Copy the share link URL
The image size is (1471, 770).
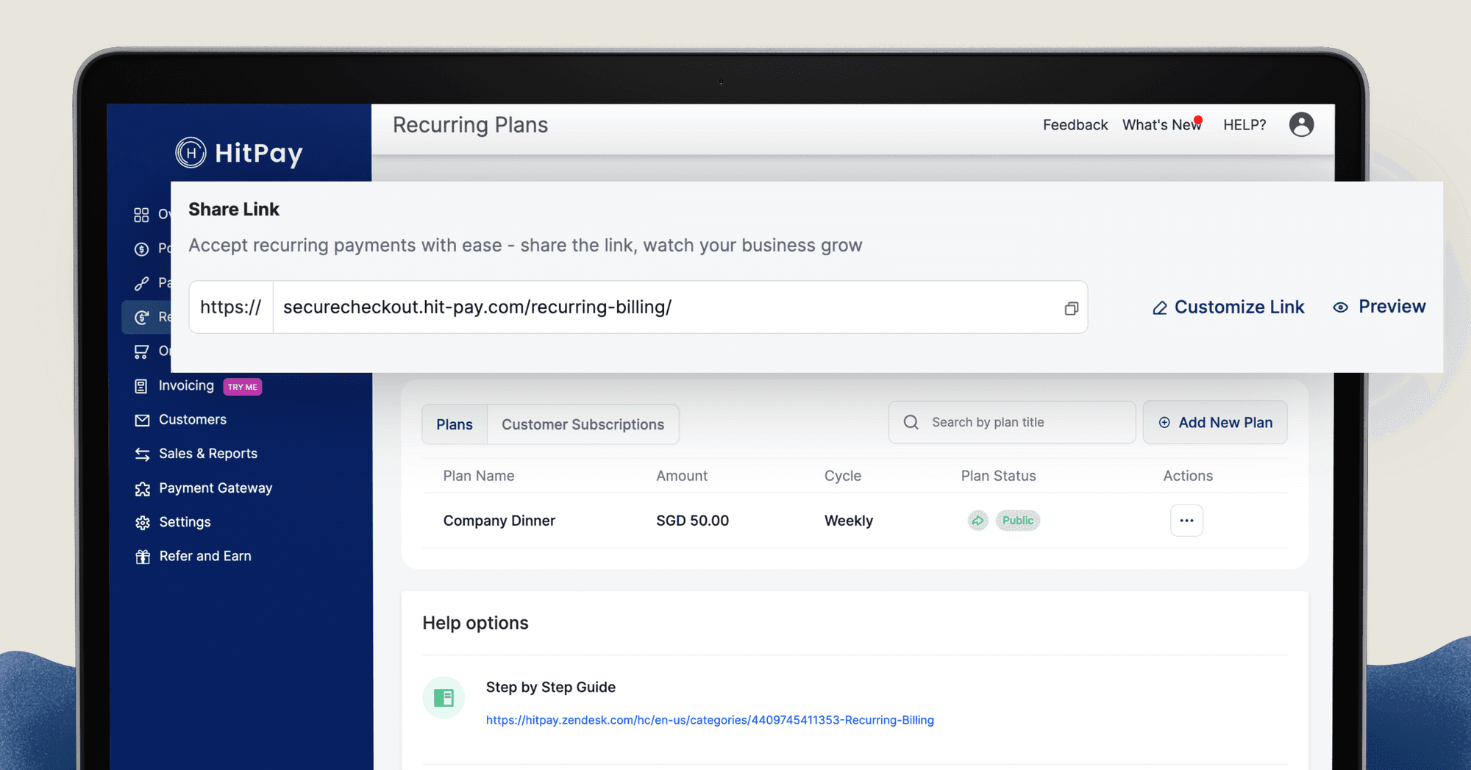pos(1071,308)
